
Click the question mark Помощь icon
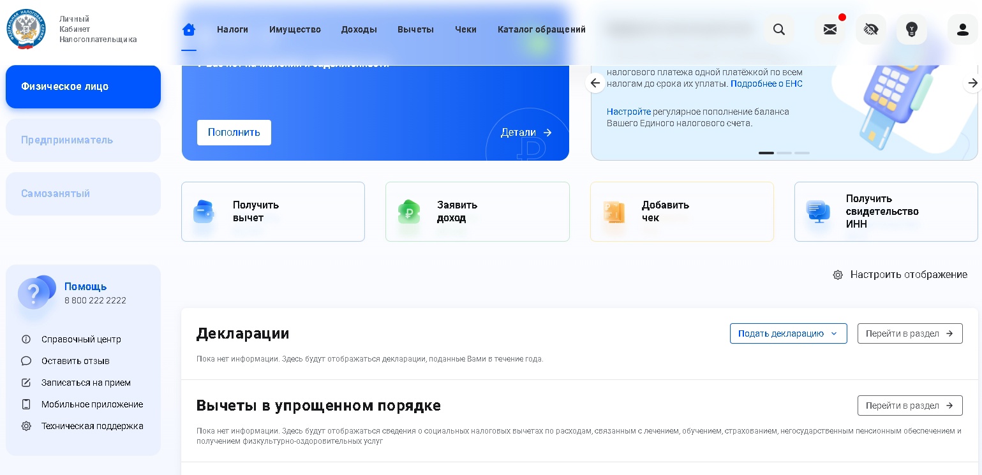pyautogui.click(x=36, y=293)
